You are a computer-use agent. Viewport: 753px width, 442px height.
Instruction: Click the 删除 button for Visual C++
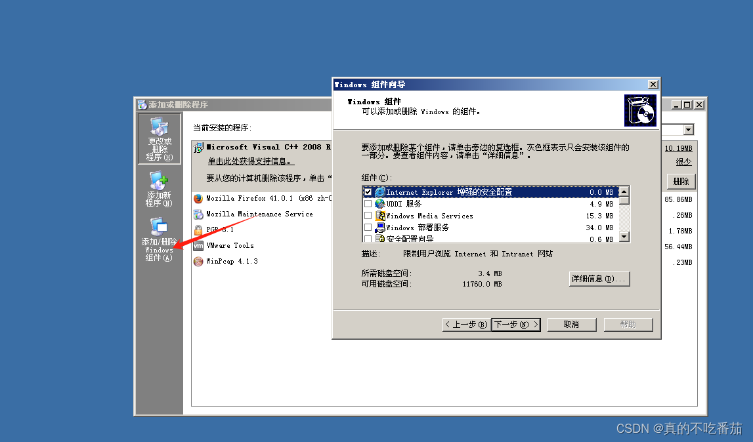tap(681, 181)
